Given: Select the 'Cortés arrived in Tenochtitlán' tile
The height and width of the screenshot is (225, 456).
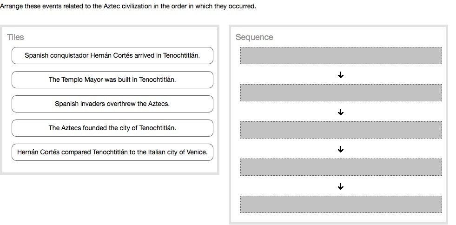Looking at the screenshot, I should pyautogui.click(x=112, y=55).
